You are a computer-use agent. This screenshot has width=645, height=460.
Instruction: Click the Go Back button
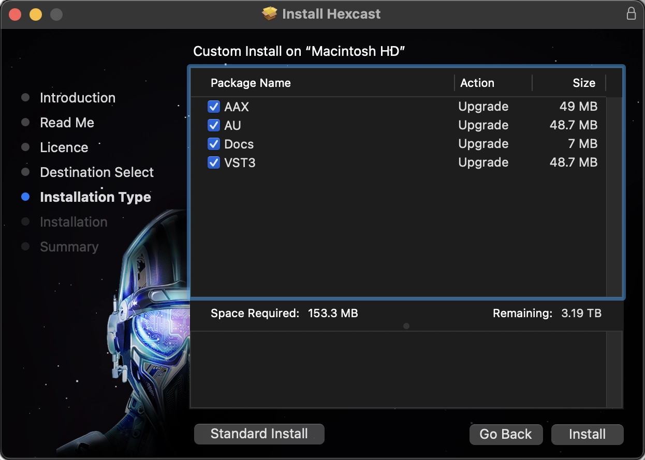coord(506,434)
